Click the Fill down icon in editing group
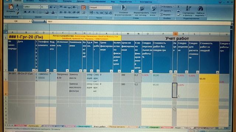 tap(178, 11)
